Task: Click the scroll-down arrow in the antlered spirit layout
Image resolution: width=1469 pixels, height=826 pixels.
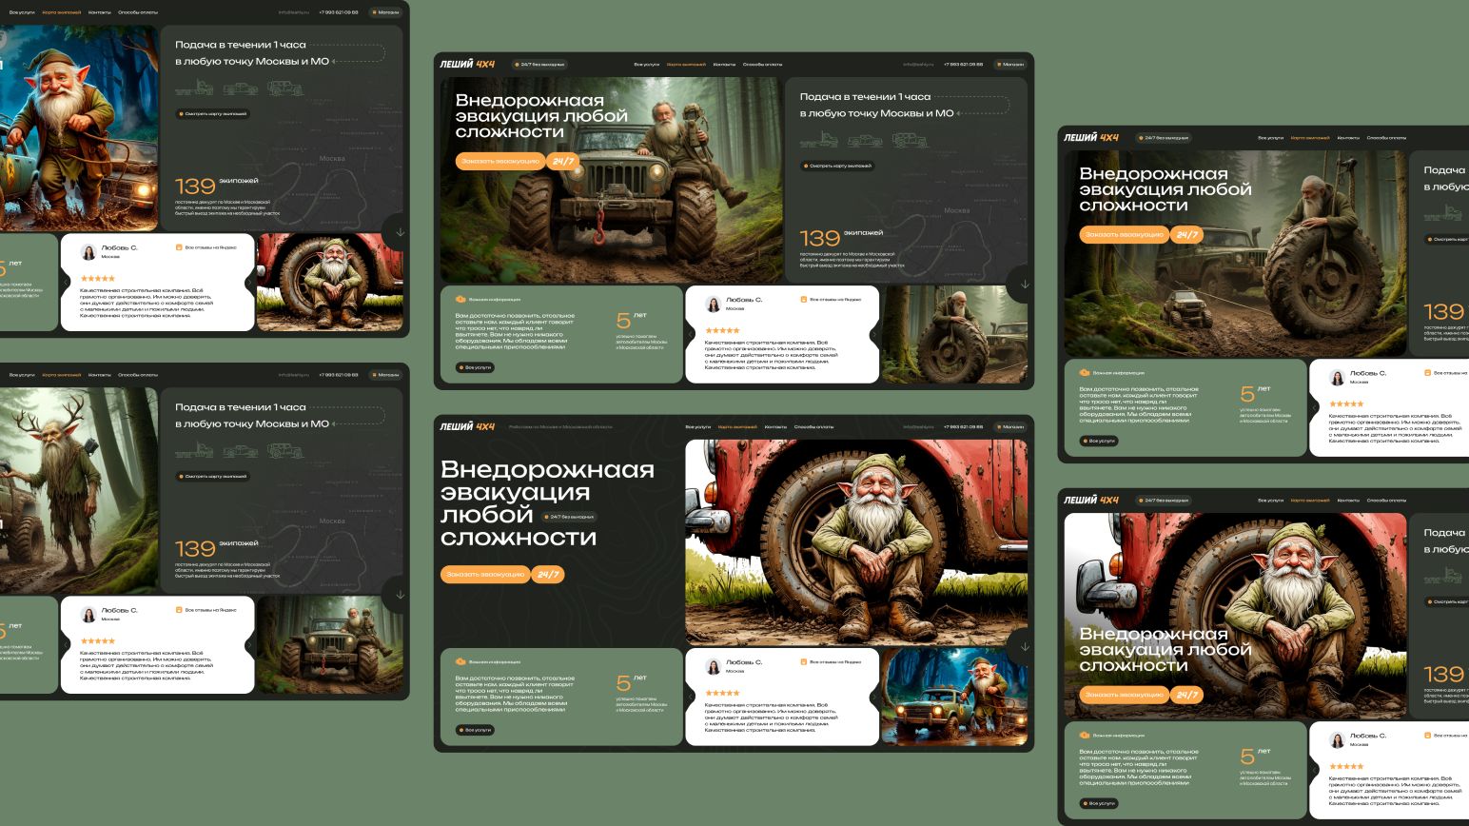Action: [x=400, y=595]
